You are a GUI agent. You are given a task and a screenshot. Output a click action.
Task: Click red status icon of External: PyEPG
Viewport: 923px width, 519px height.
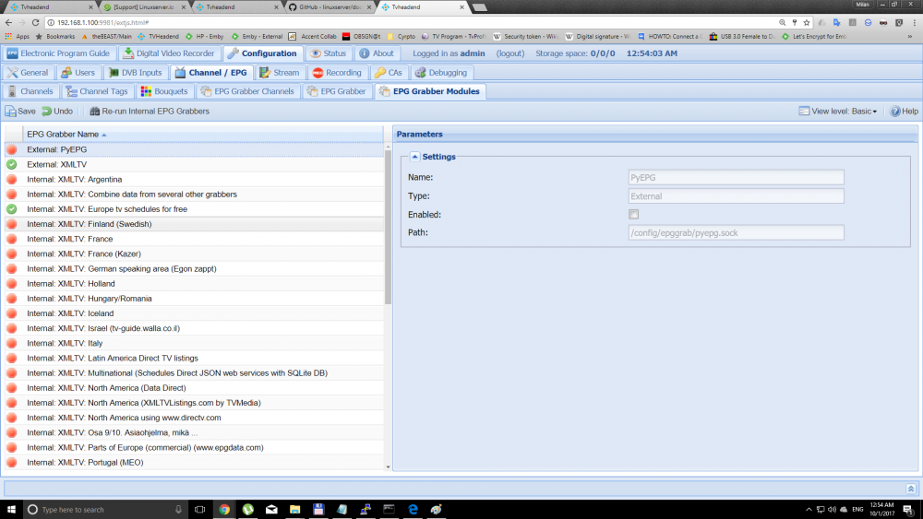[x=12, y=149]
